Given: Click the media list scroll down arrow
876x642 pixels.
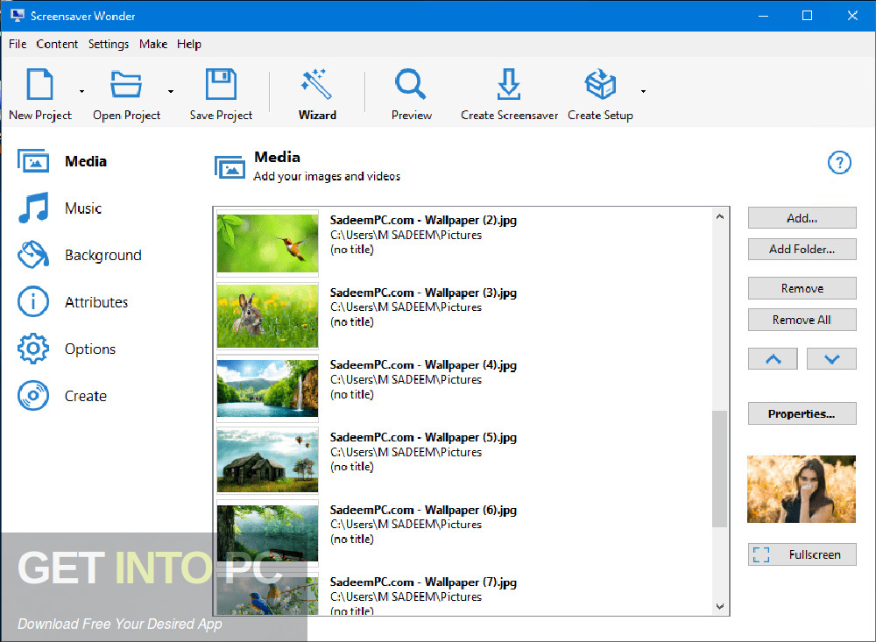Looking at the screenshot, I should (x=719, y=606).
